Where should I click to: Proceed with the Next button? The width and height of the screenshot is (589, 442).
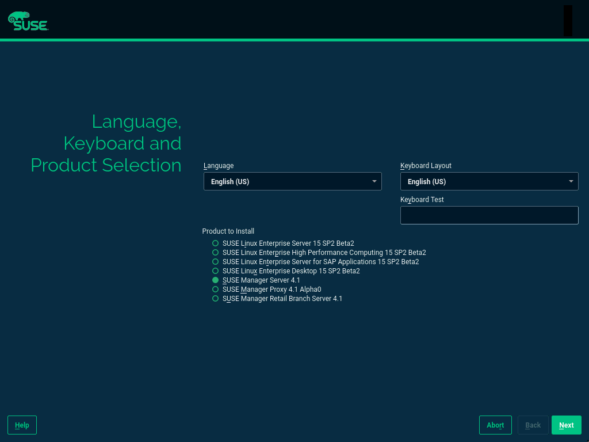click(566, 425)
